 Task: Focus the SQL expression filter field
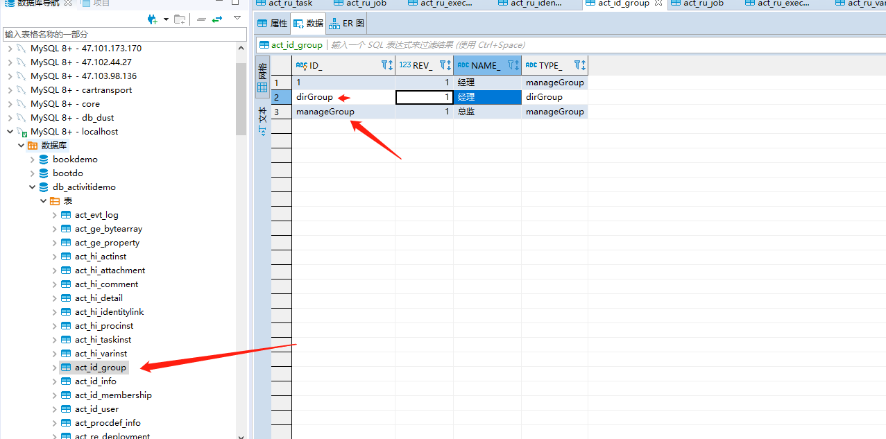[605, 45]
